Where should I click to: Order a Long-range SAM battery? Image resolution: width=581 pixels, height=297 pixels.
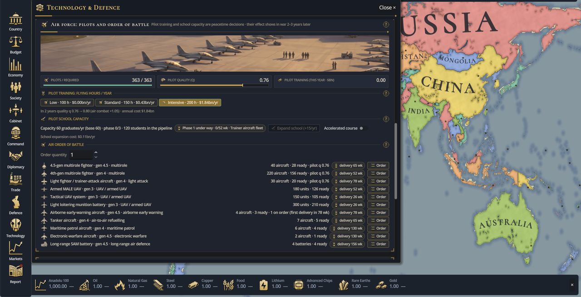378,244
